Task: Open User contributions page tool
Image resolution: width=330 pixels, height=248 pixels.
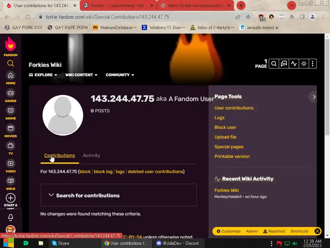Action: [234, 108]
